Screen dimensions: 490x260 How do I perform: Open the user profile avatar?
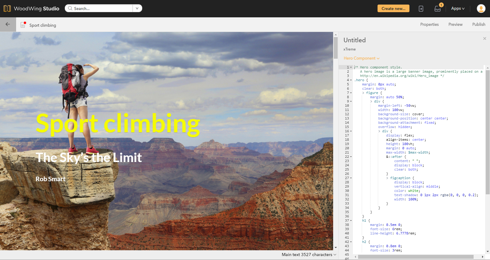pos(481,9)
